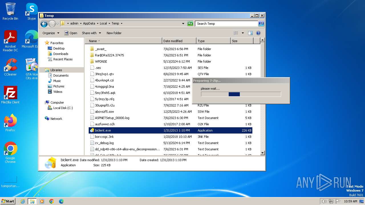This screenshot has height=205, width=365.
Task: Open Windows Media Player taskbar icon
Action: pos(42,201)
